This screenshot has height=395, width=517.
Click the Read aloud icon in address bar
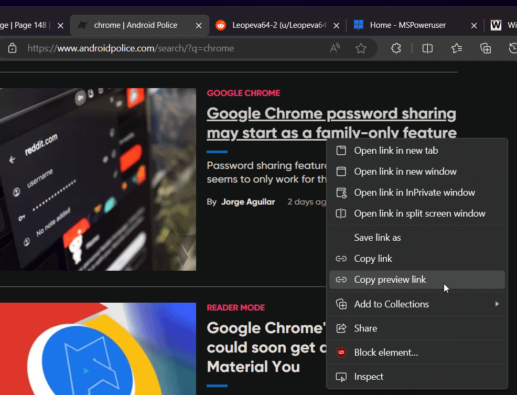tap(335, 48)
